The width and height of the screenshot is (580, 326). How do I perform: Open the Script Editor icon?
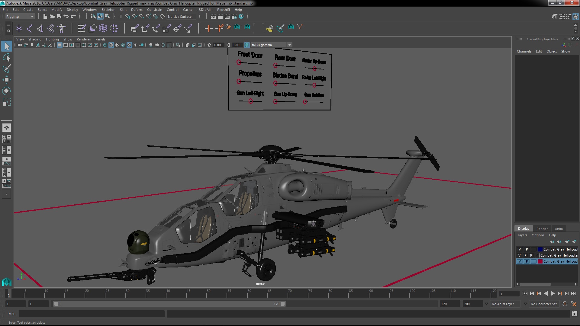click(574, 314)
